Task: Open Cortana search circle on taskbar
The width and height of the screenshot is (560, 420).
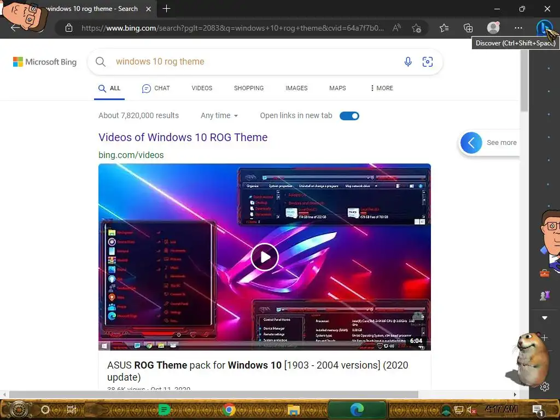Action: point(45,410)
